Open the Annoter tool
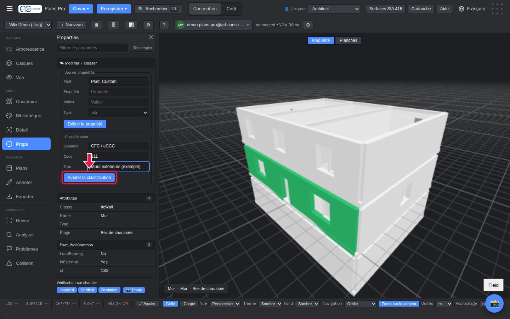The height and width of the screenshot is (319, 510). [x=26, y=182]
